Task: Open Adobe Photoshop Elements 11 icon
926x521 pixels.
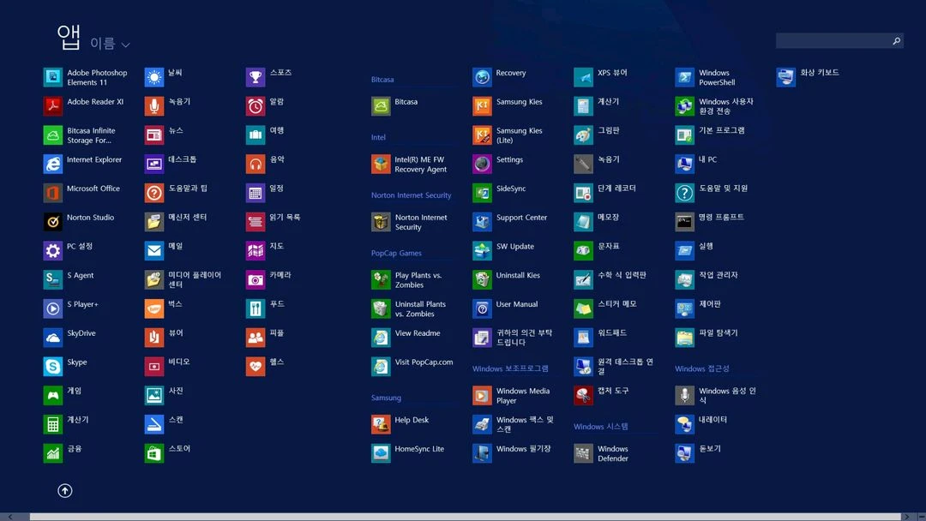Action: coord(52,77)
